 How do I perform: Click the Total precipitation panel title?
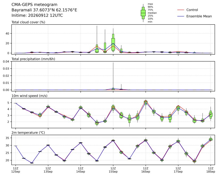point(33,59)
